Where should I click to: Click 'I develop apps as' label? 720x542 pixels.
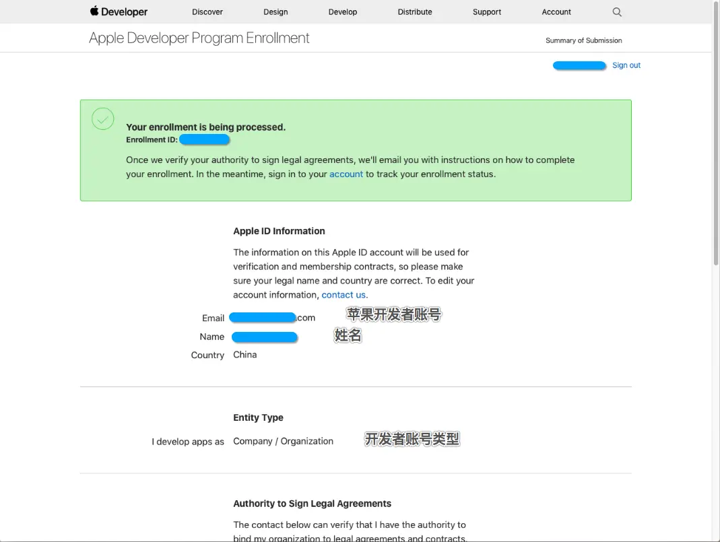tap(188, 442)
